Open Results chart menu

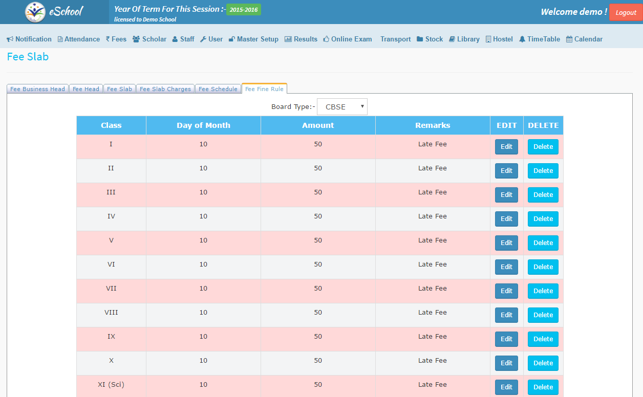click(301, 39)
